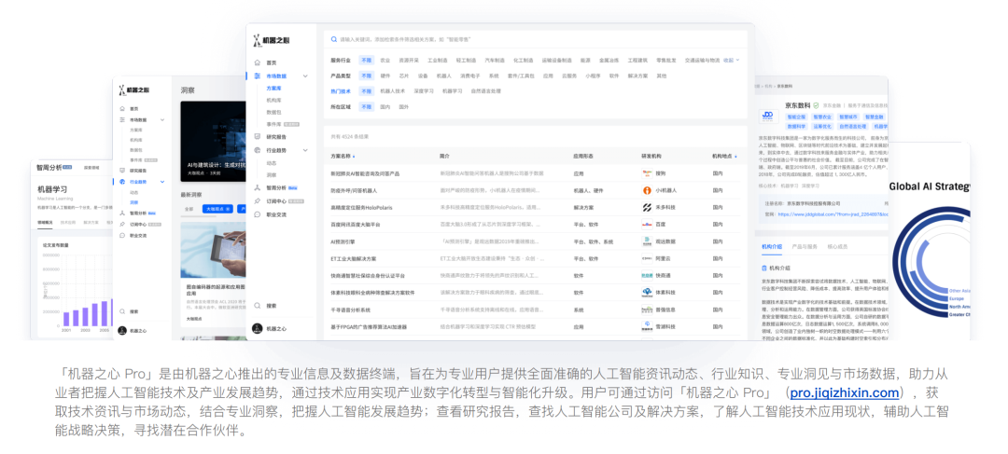Toggle 云服务 product type filter
Screen dimensions: 1008x454
568,76
